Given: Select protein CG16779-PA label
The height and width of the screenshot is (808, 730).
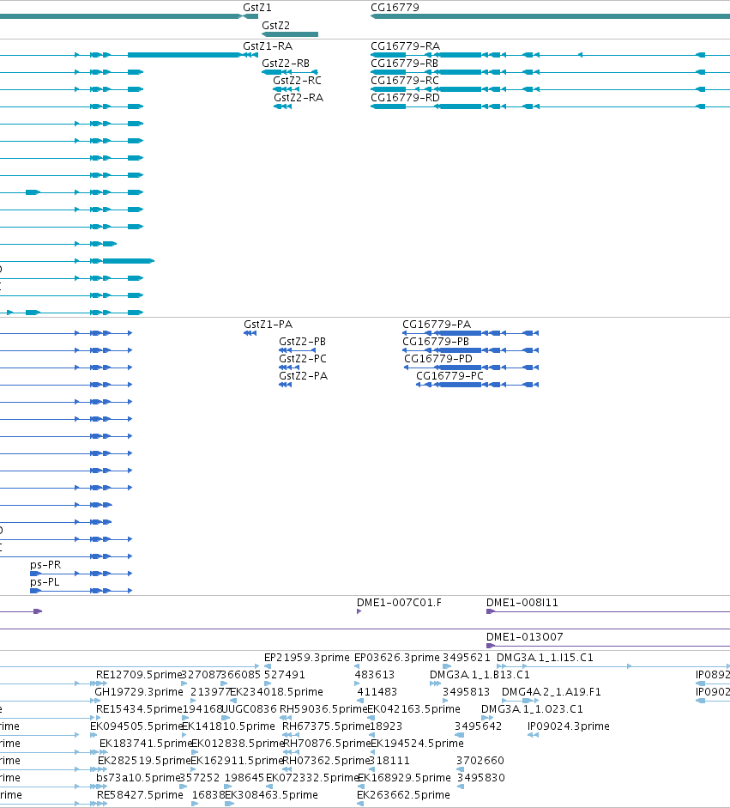Looking at the screenshot, I should pyautogui.click(x=437, y=325).
